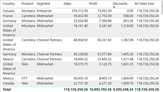Sort by the Product column header
The image size is (163, 92).
[28, 4]
